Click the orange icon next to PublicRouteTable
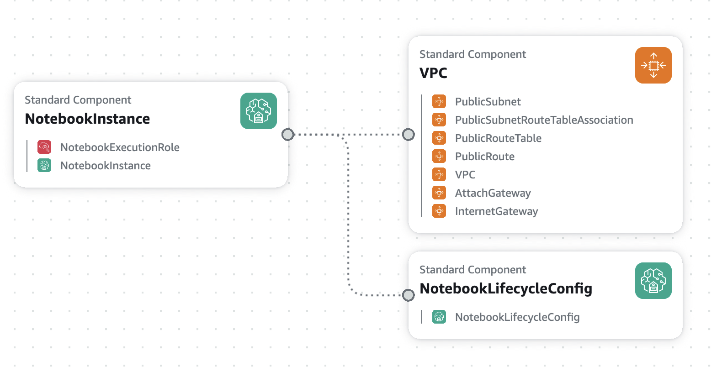This screenshot has width=722, height=377. [x=439, y=138]
